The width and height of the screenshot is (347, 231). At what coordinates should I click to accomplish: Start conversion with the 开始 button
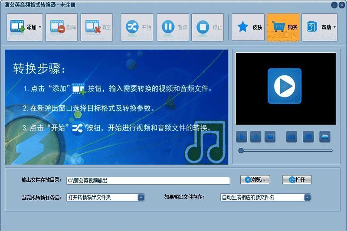tap(137, 27)
